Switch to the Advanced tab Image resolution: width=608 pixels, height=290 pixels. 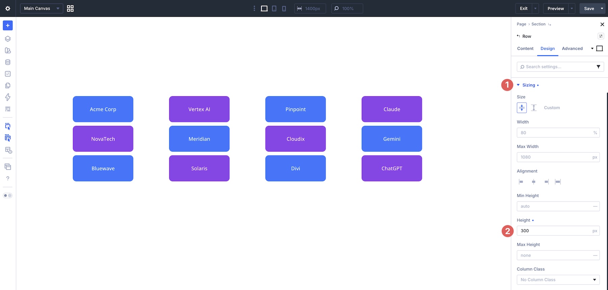[572, 49]
